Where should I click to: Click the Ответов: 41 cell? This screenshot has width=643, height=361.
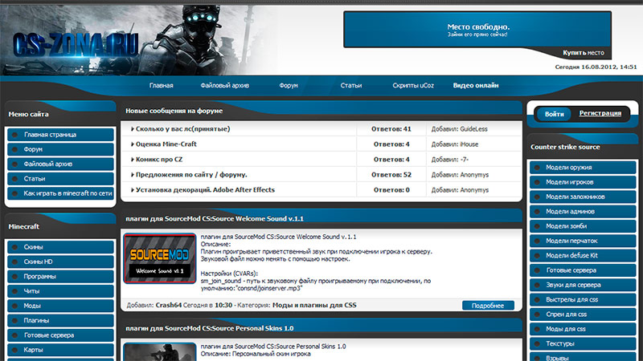tap(391, 129)
